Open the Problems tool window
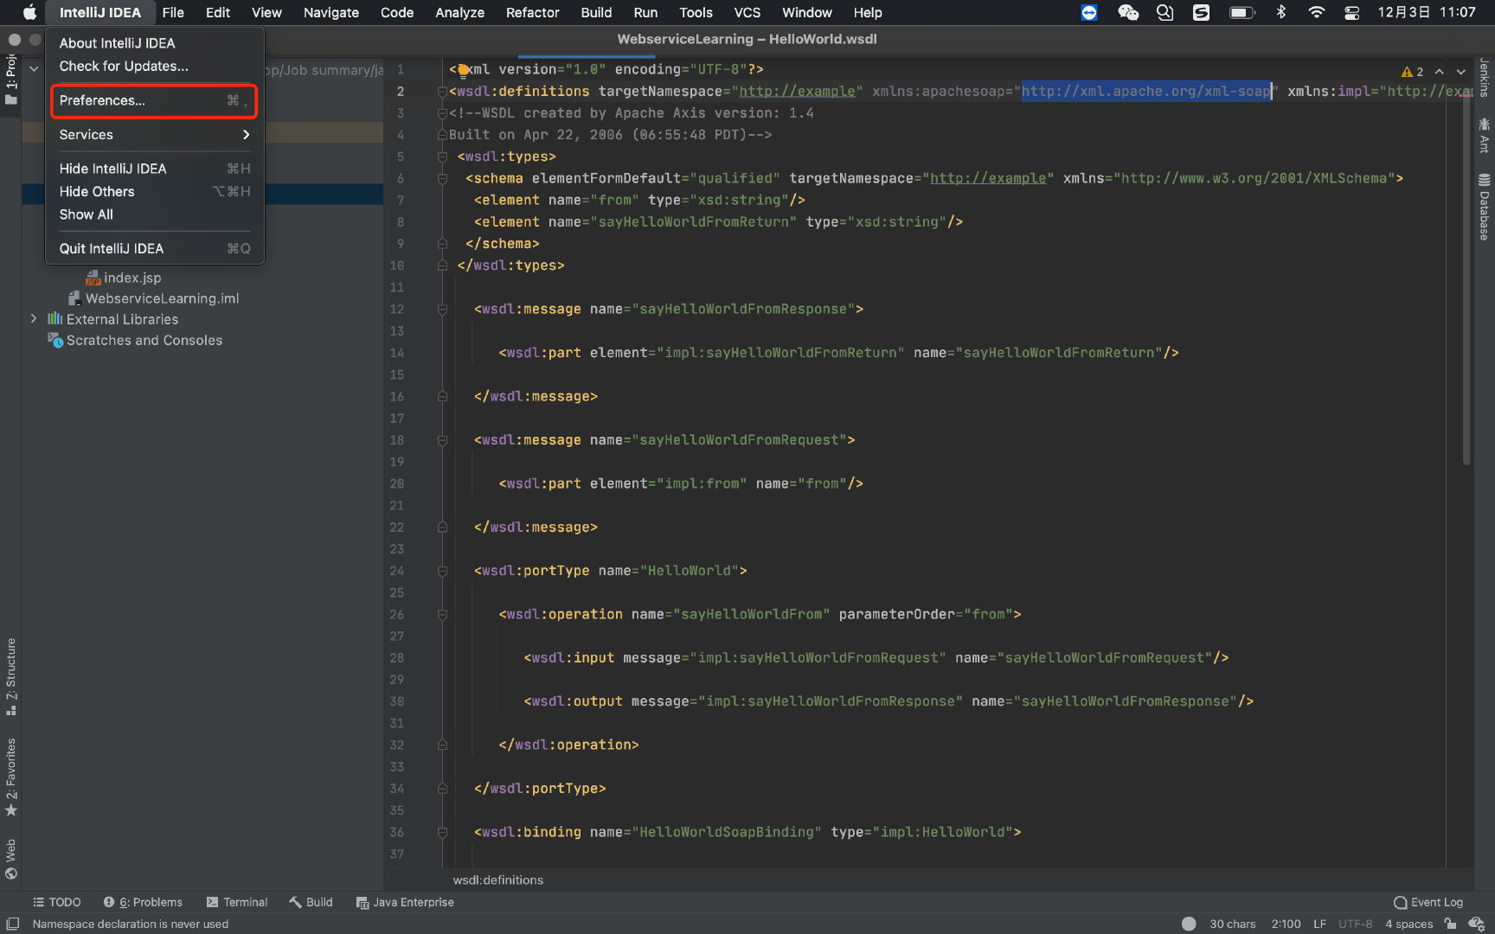Screen dimensions: 1495x934 (x=143, y=902)
